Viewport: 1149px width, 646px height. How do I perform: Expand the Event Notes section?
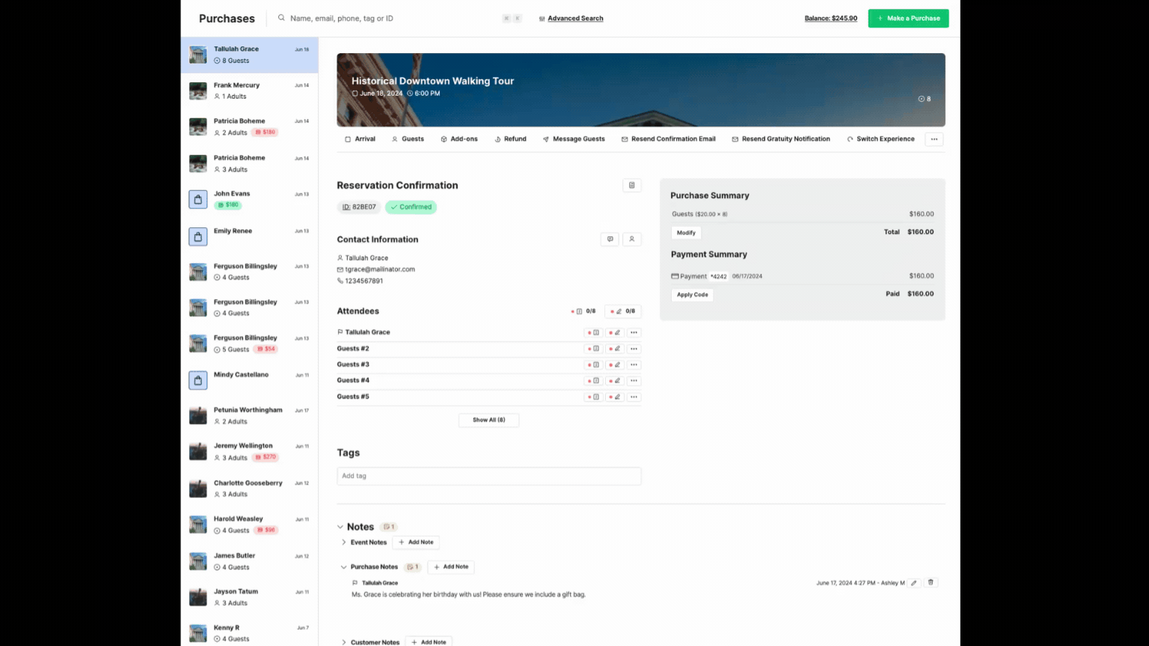[344, 542]
